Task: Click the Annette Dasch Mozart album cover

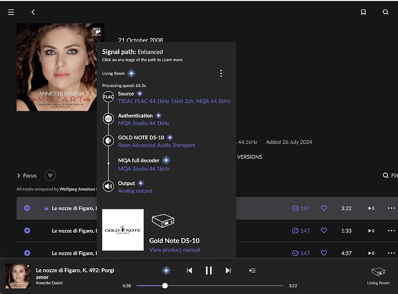Action: point(56,67)
